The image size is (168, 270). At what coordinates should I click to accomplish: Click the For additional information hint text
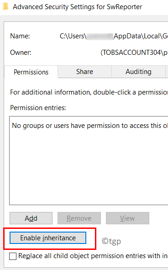(x=89, y=92)
